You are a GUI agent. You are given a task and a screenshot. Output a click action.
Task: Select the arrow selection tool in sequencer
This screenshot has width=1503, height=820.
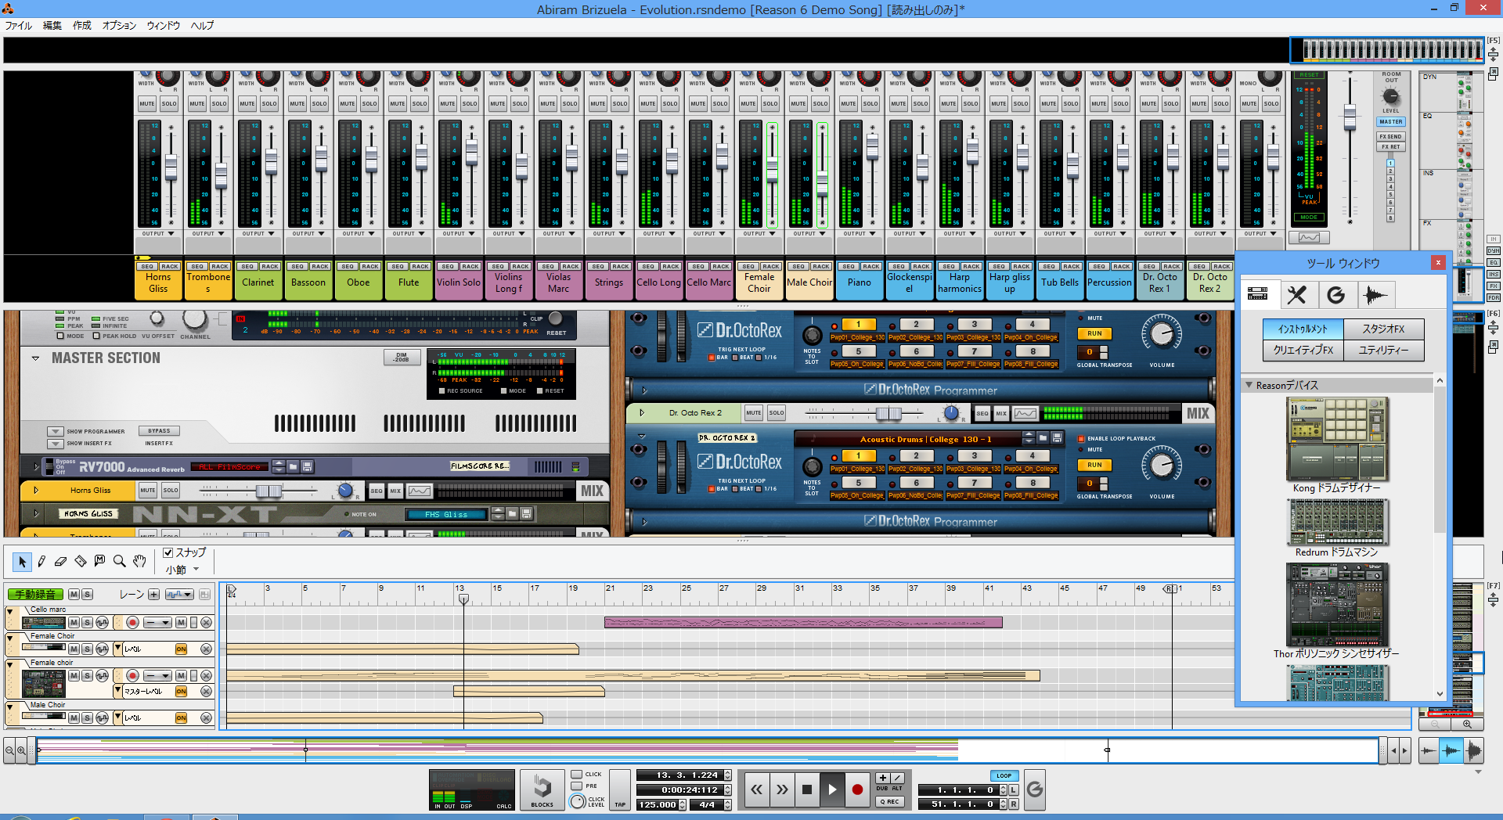pyautogui.click(x=22, y=561)
